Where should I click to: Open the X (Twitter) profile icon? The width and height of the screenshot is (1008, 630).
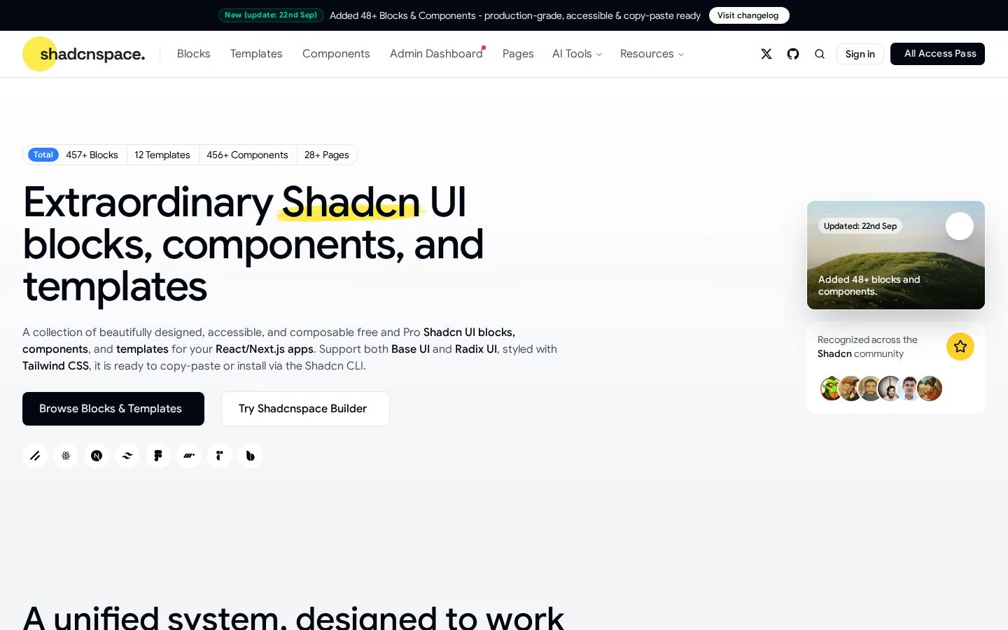point(766,54)
